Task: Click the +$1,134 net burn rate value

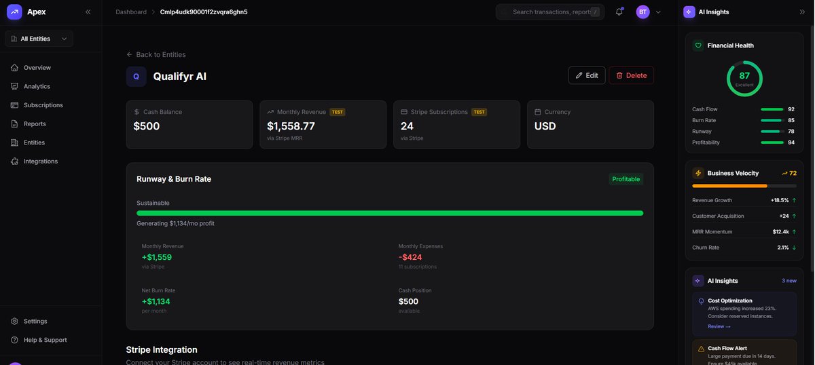Action: (156, 301)
